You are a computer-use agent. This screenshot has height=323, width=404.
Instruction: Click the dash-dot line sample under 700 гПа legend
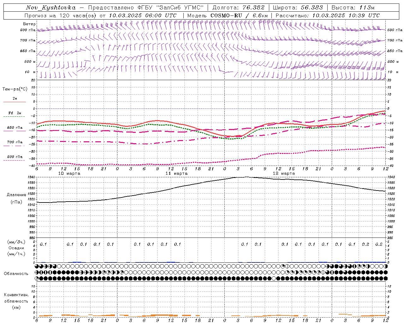coord(14,146)
